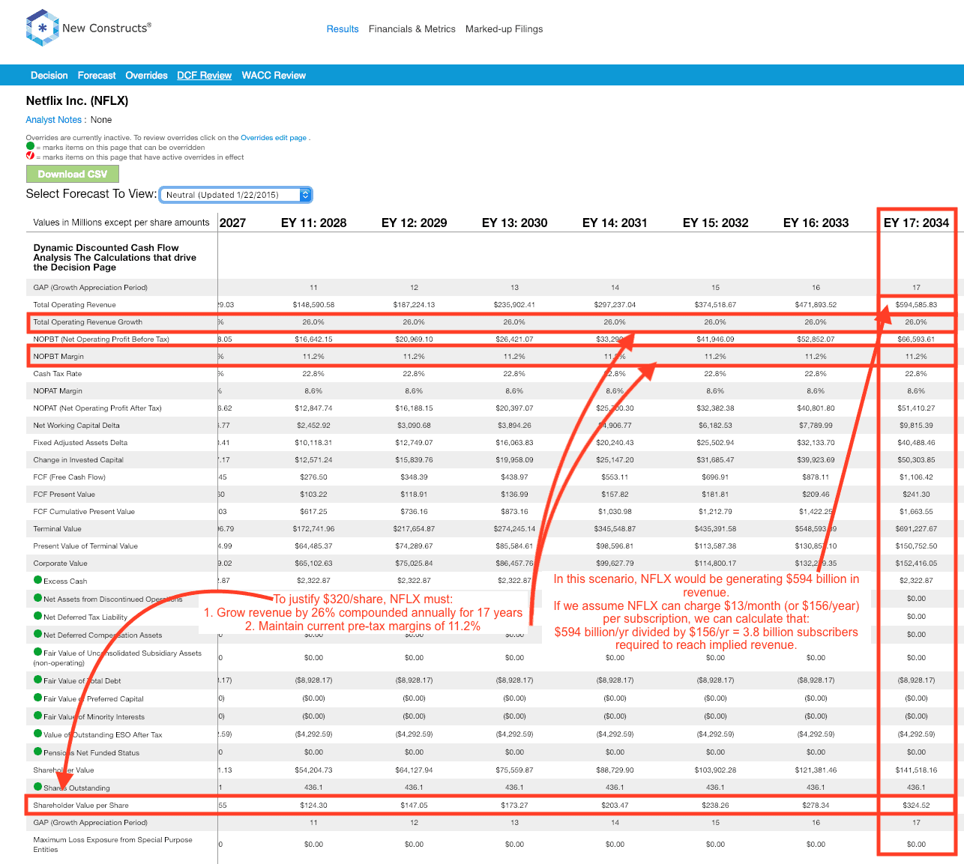Screen dimensions: 964x864
Task: Click the Netflix Inc. (NFLX) heading
Action: pyautogui.click(x=77, y=100)
